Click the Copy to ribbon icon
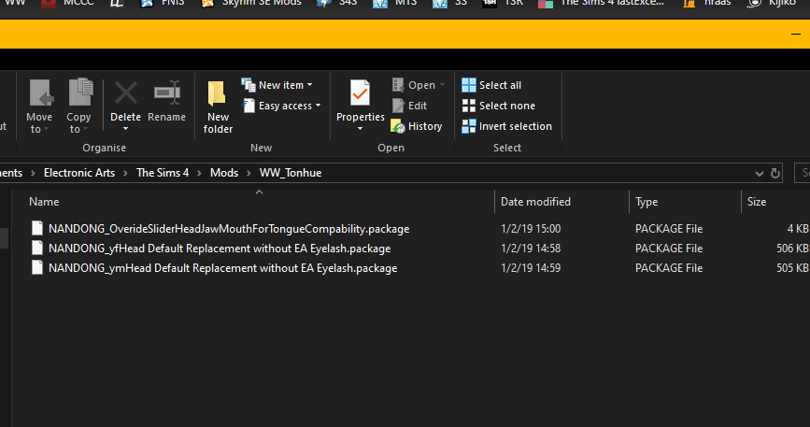Image resolution: width=810 pixels, height=427 pixels. point(80,93)
